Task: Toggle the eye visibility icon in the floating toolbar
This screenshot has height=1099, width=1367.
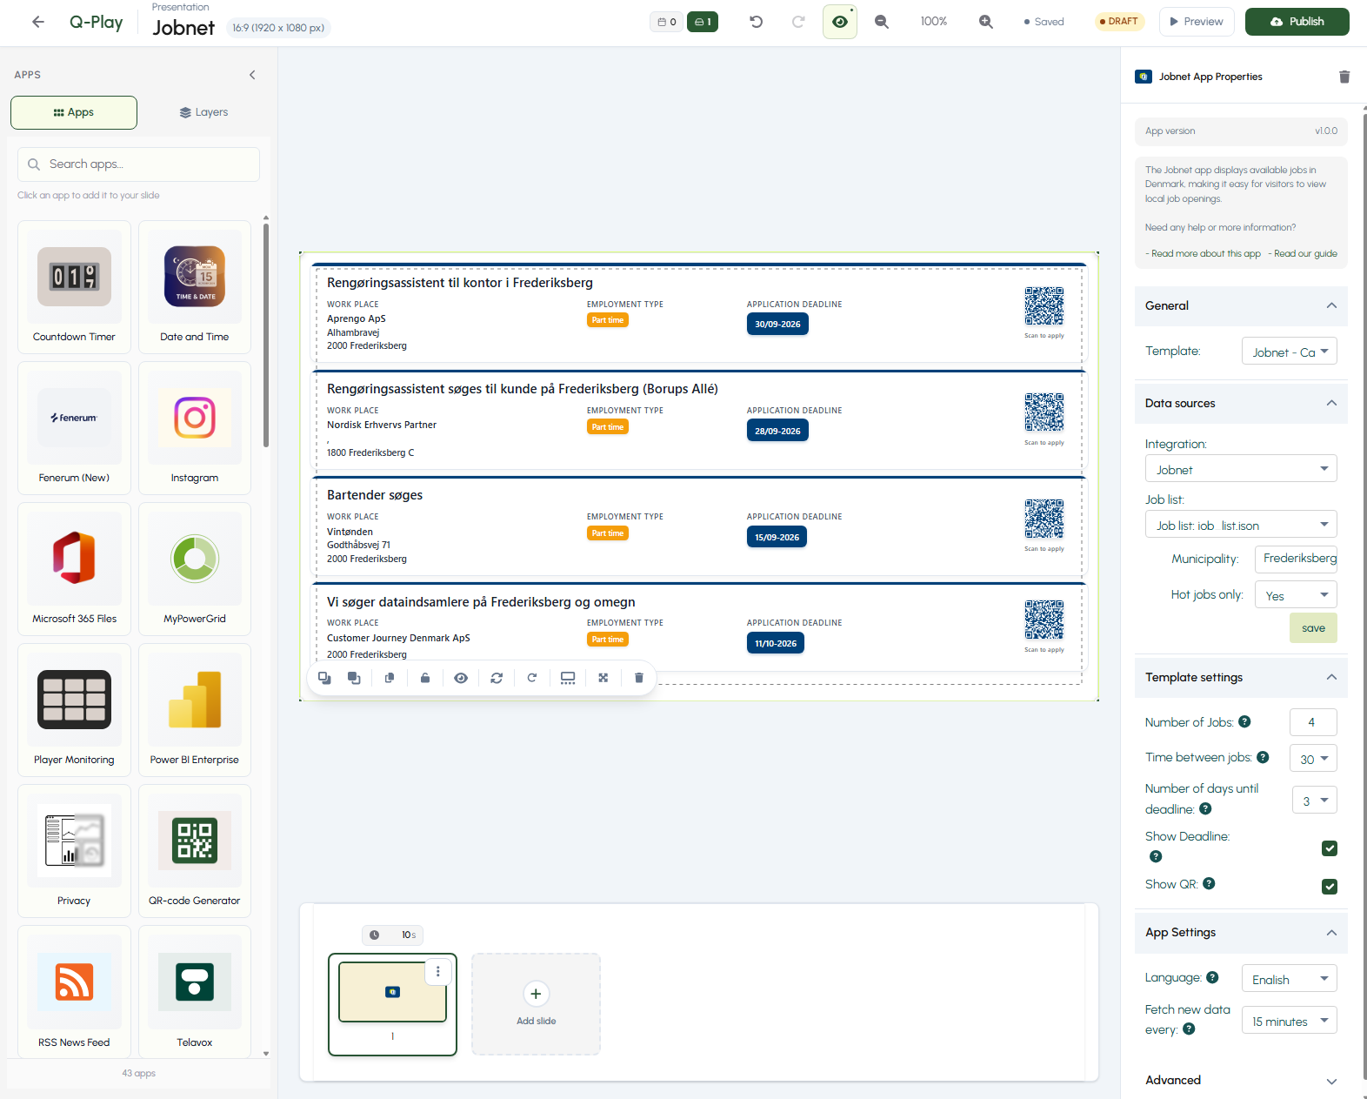Action: [x=461, y=678]
